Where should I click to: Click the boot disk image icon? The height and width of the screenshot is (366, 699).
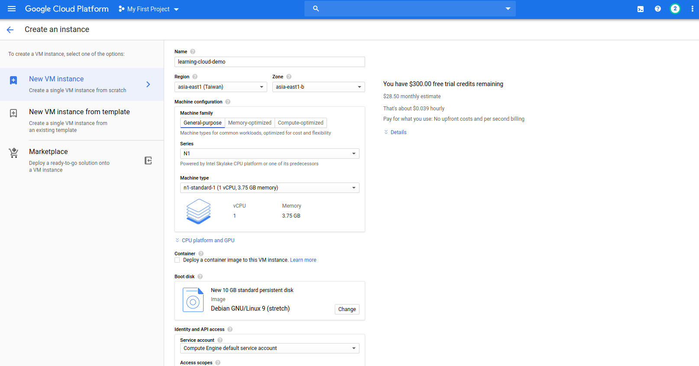point(193,300)
